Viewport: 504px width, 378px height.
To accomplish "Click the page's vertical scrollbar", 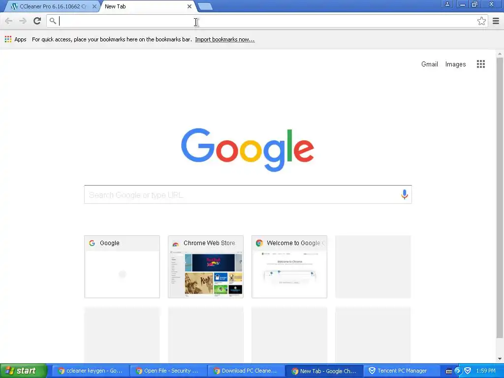I will [500, 198].
